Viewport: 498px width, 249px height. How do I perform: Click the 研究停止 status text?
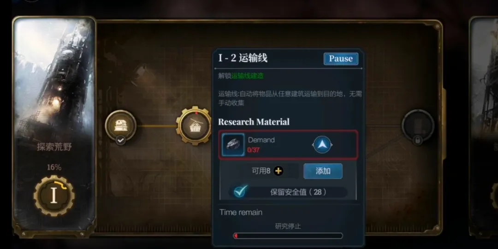click(x=288, y=226)
